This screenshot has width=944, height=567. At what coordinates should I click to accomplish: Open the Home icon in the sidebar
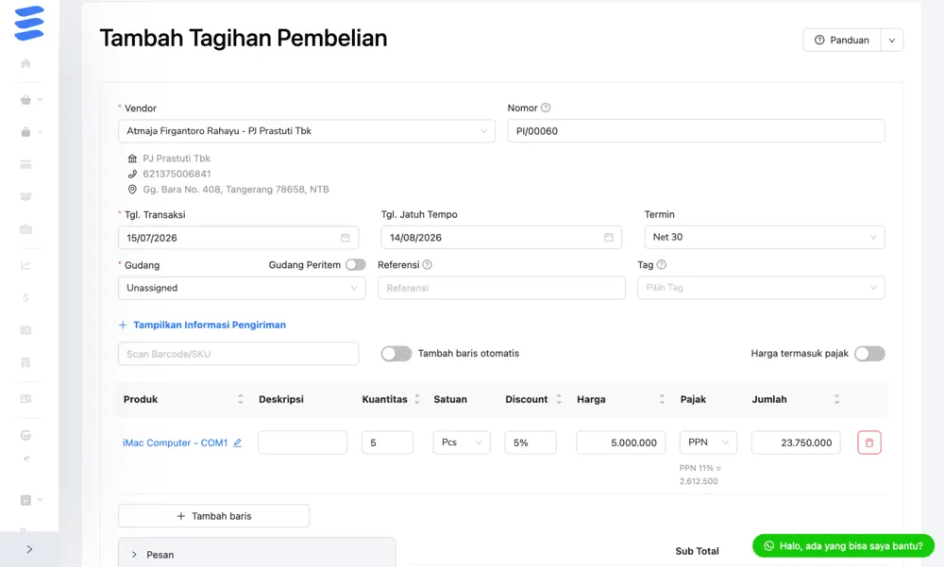coord(25,63)
